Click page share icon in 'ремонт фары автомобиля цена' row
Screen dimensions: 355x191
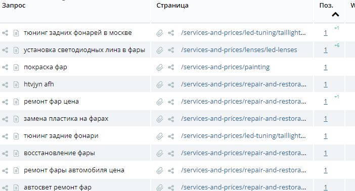pyautogui.click(x=171, y=170)
